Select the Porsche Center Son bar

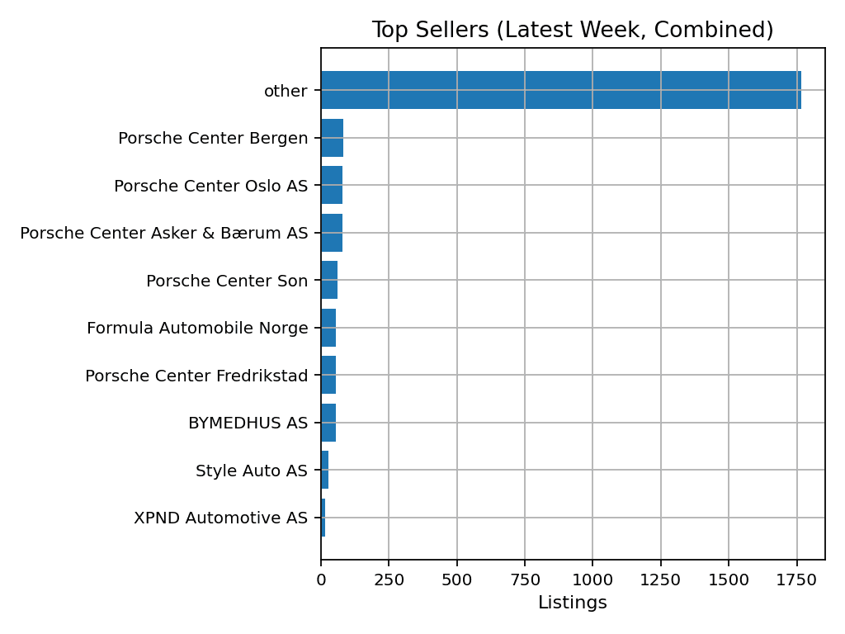click(329, 280)
